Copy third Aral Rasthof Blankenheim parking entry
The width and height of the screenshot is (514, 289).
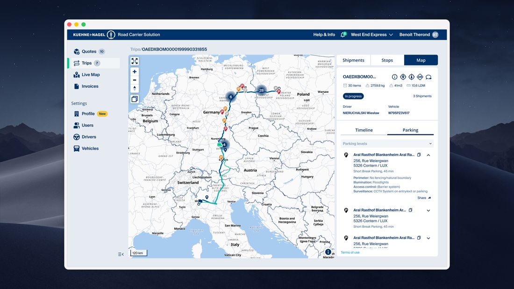[x=419, y=238]
